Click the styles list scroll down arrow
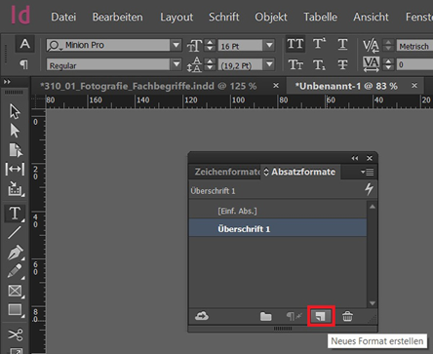This screenshot has height=354, width=433. point(373,303)
